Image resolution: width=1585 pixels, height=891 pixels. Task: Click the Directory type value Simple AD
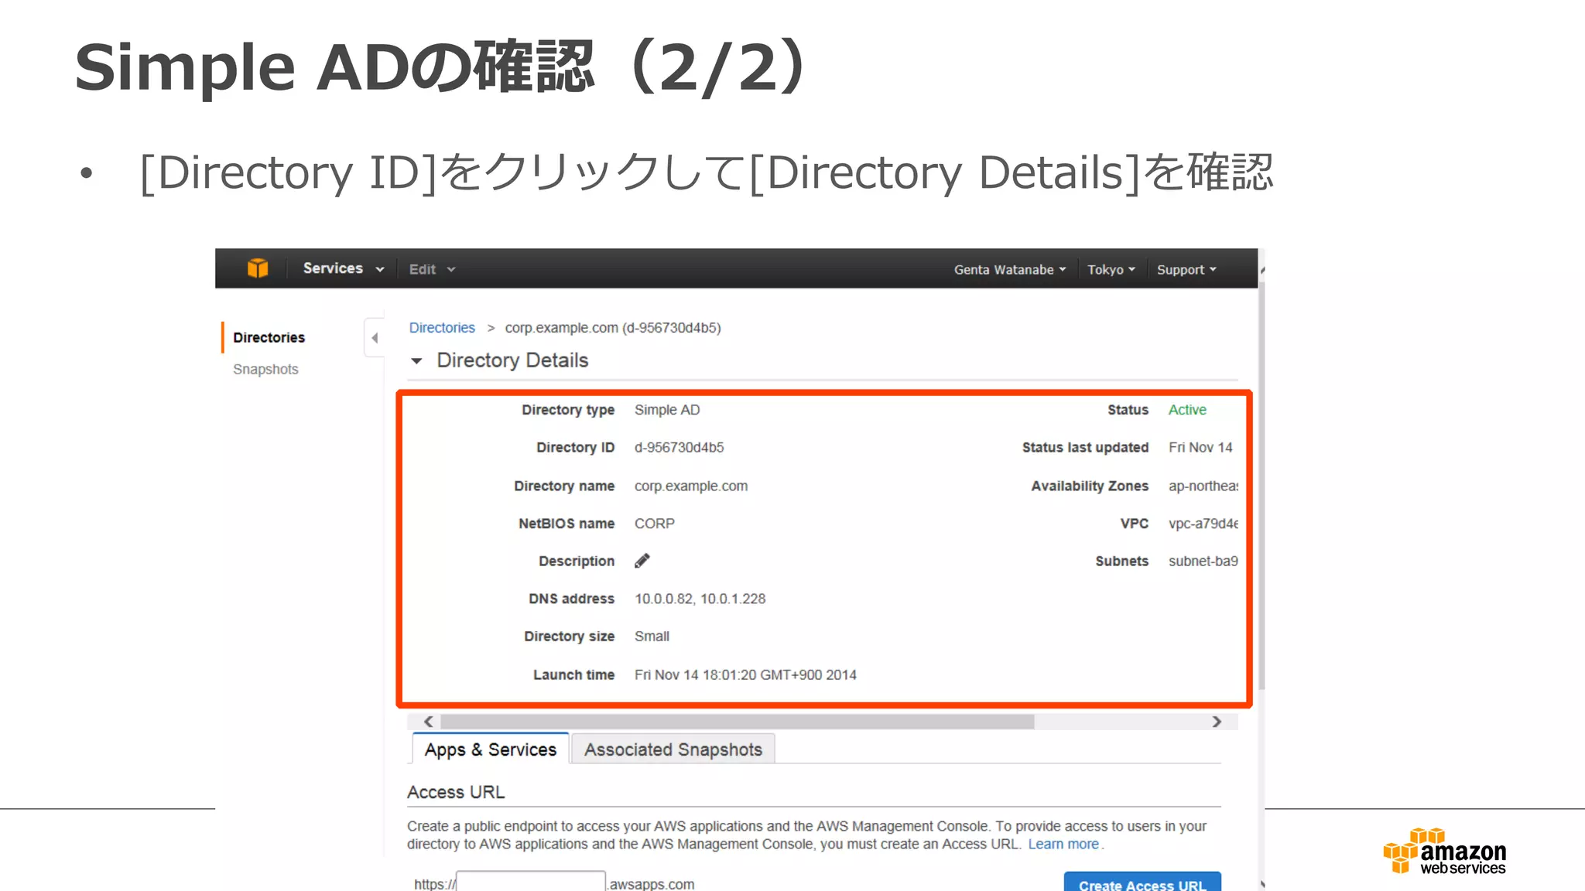[667, 409]
